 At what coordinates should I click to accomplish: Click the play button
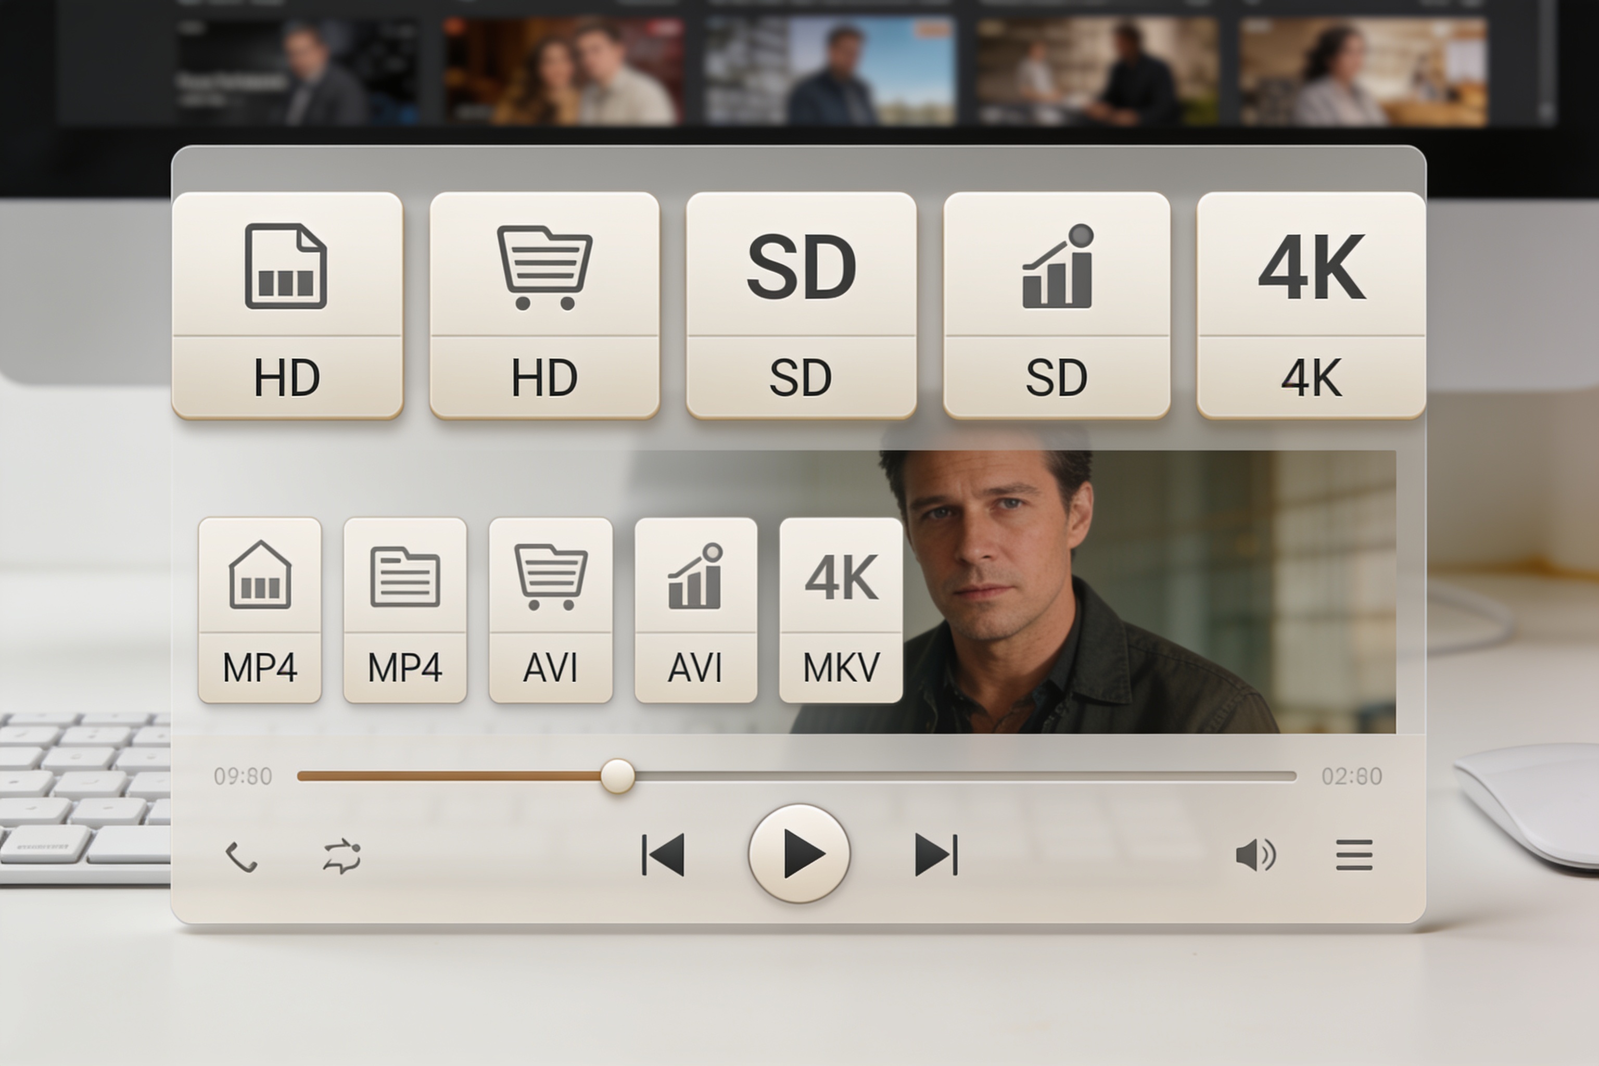799,853
